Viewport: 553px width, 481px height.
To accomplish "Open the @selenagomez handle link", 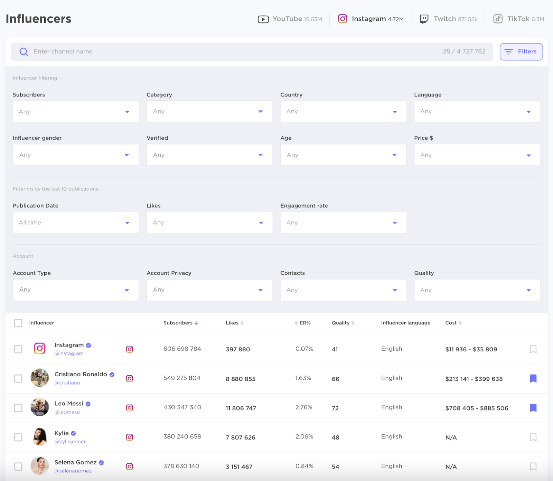I will coord(73,471).
